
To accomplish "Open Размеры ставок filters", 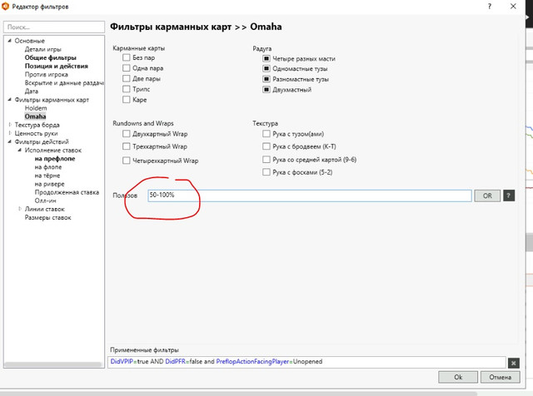I will [48, 218].
